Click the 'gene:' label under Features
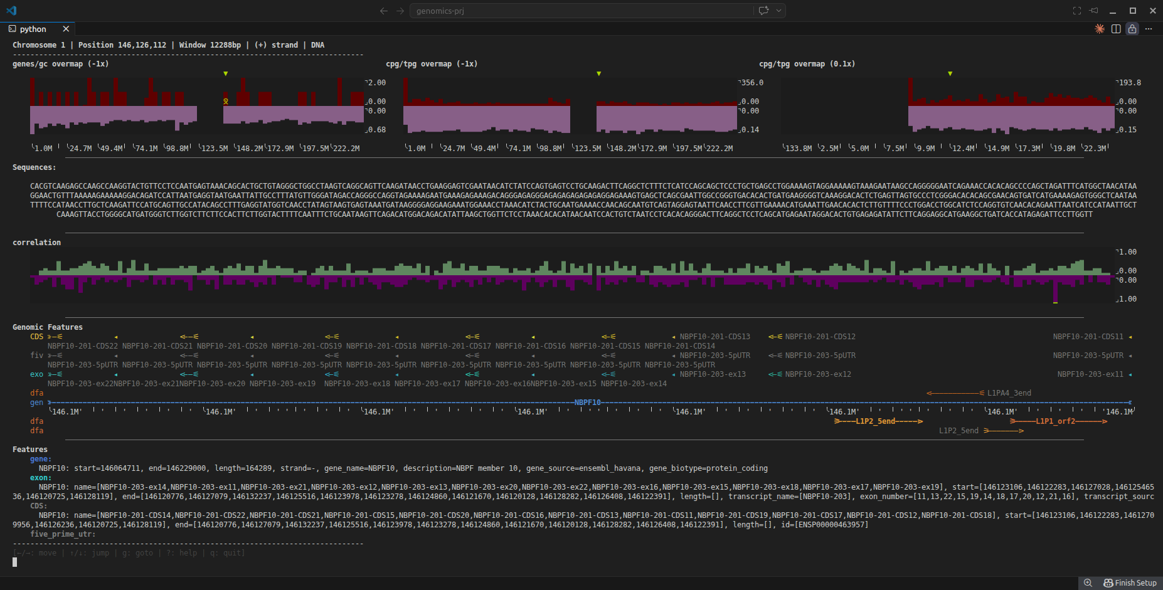Screen dimensions: 1163x590 click(41, 459)
